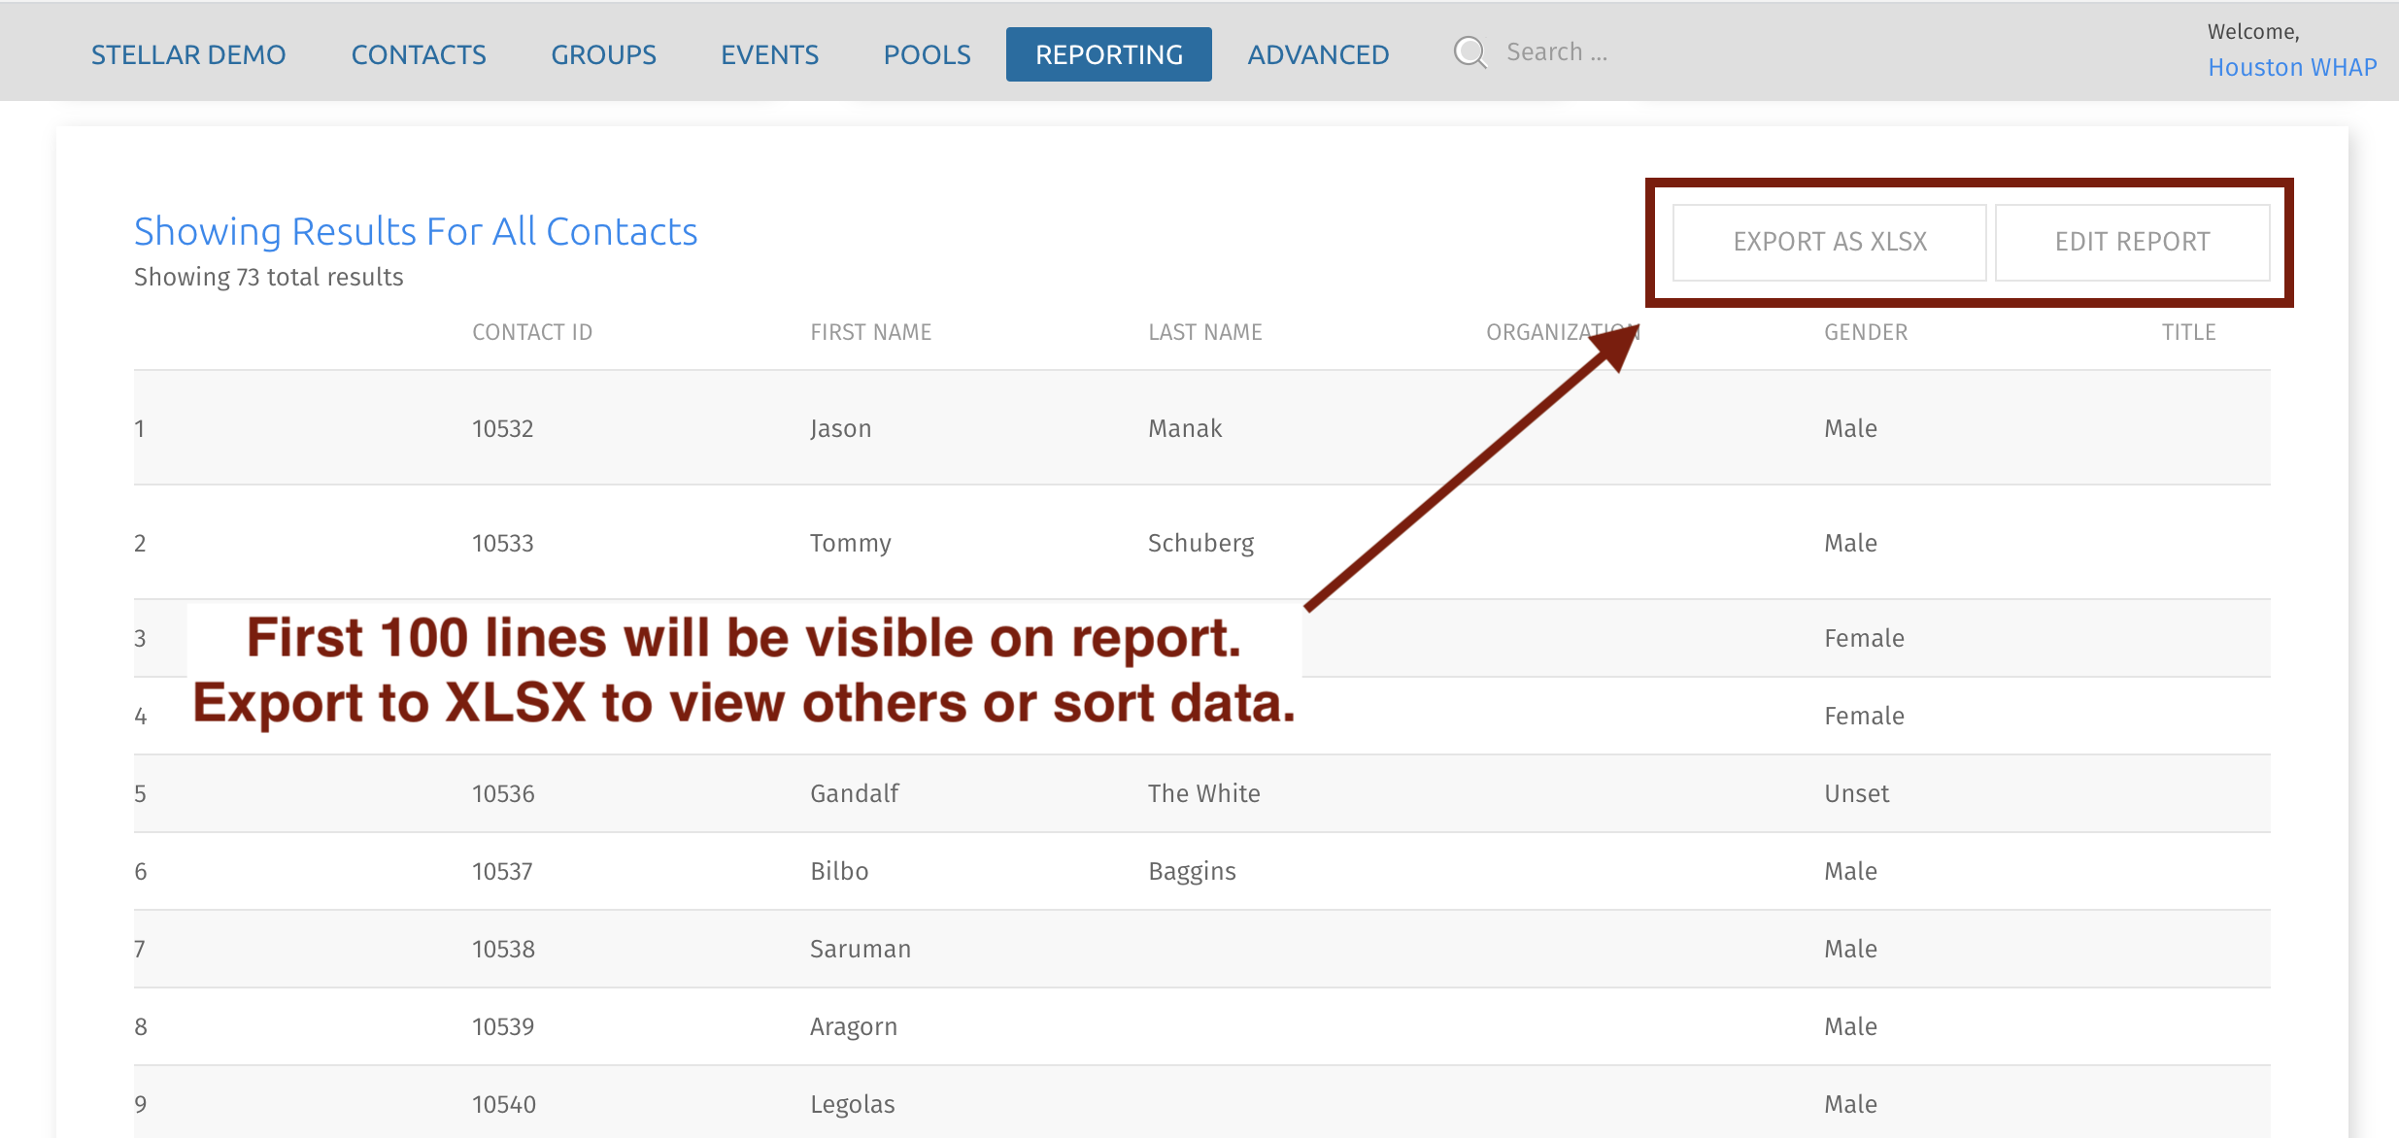The width and height of the screenshot is (2399, 1138).
Task: Switch to the Events section
Action: pyautogui.click(x=769, y=54)
